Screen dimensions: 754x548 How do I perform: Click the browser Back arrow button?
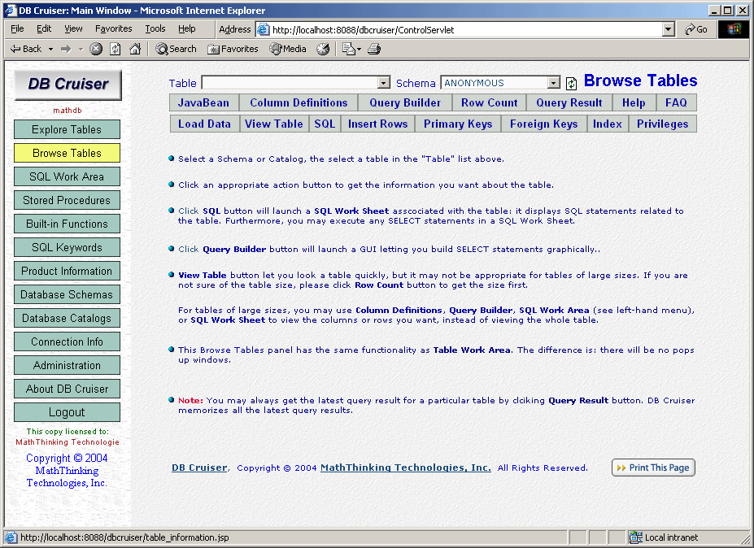26,49
